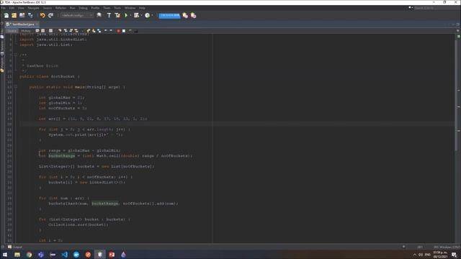Click the first icon right of the memory bar

(185, 15)
